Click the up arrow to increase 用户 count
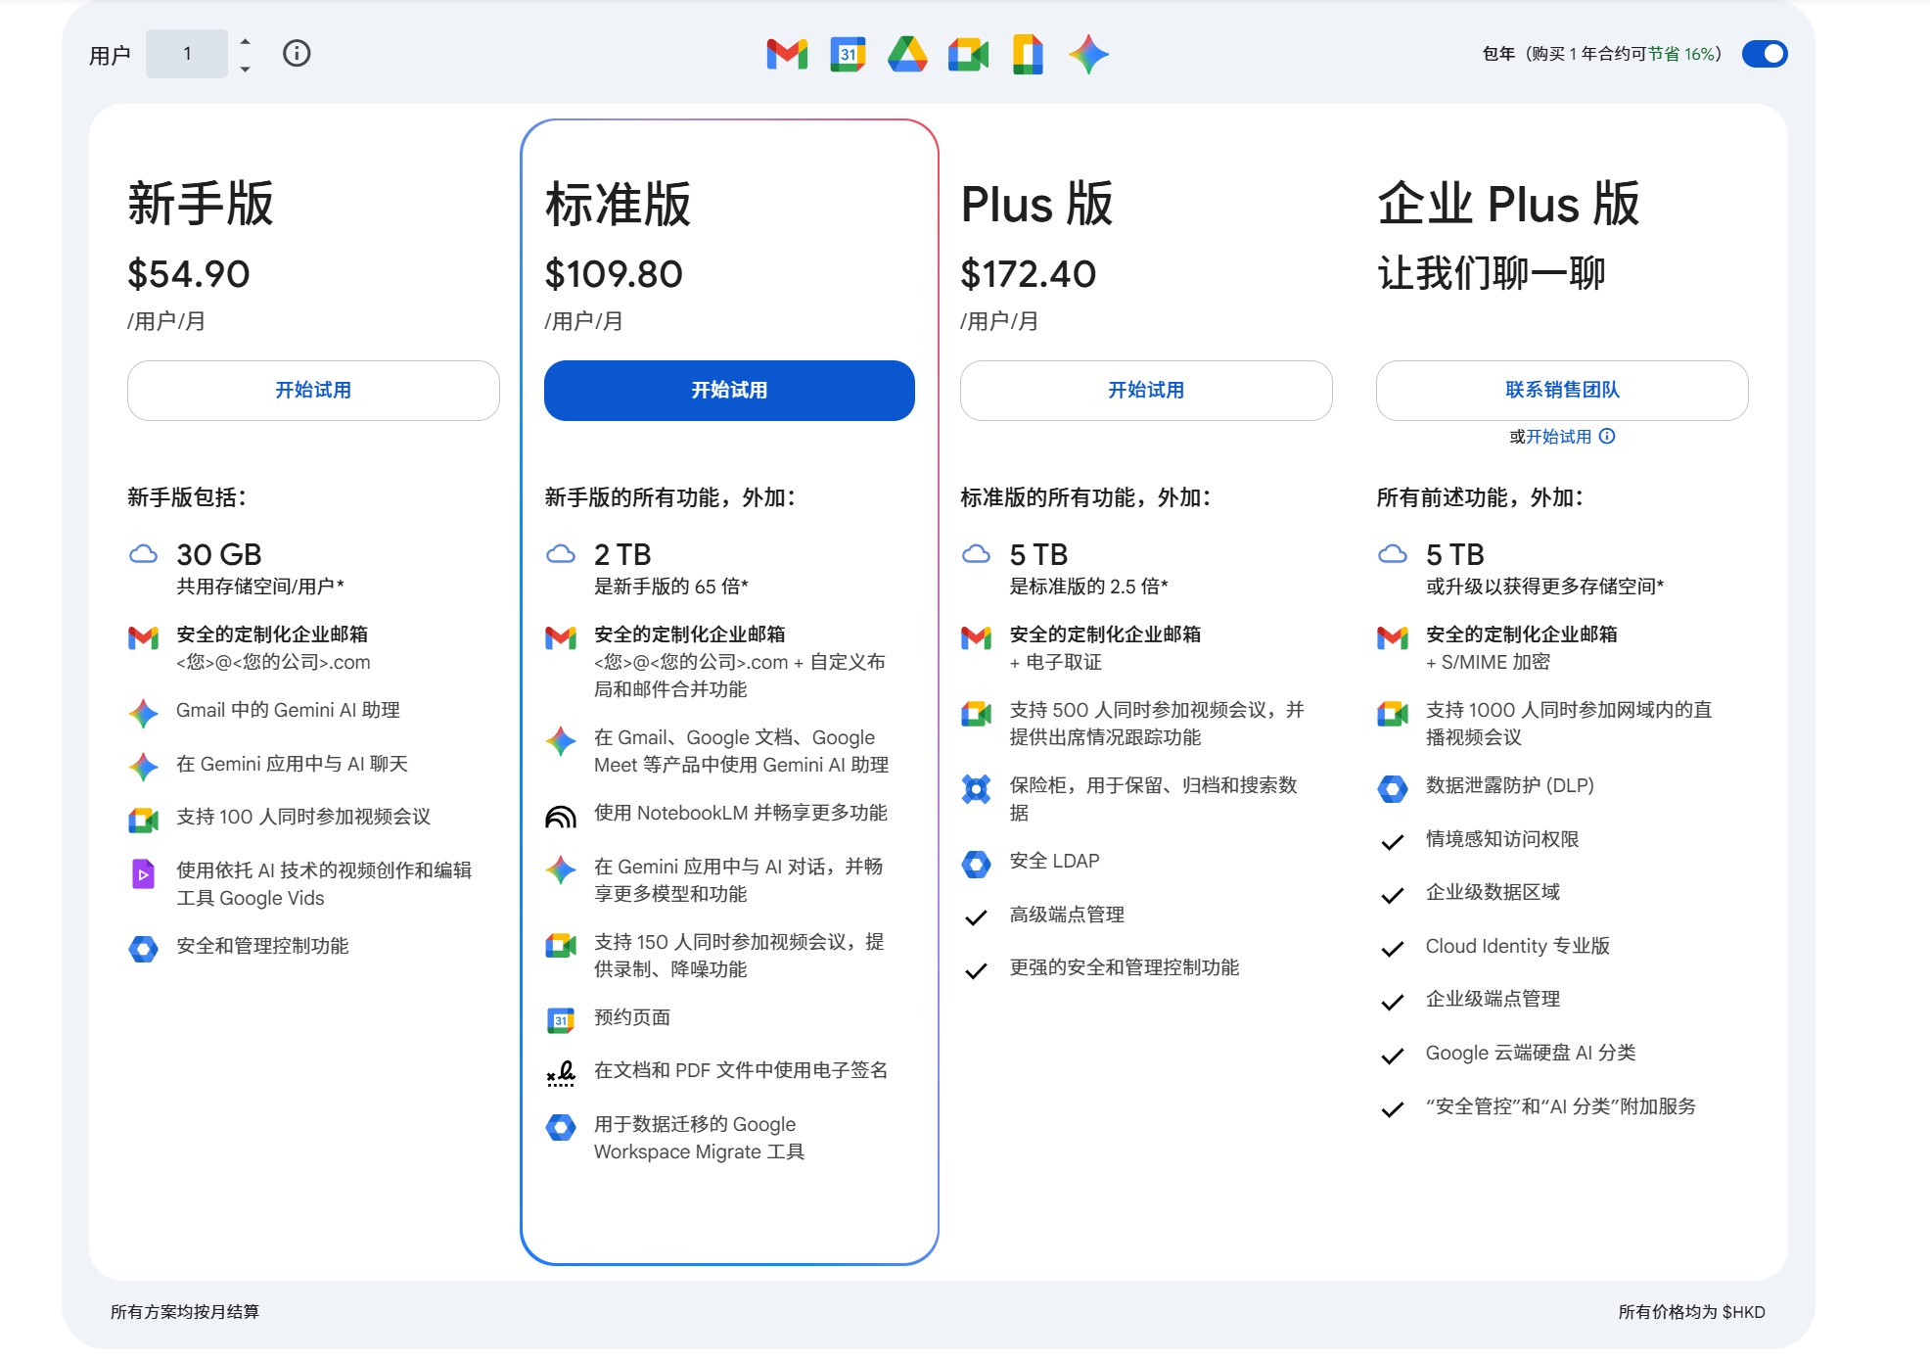Image resolution: width=1930 pixels, height=1362 pixels. [245, 43]
